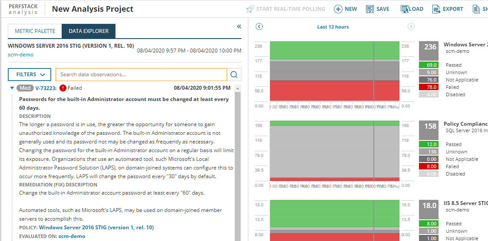Image resolution: width=488 pixels, height=241 pixels.
Task: Collapse the V-73223 observation entry
Action: click(12, 88)
